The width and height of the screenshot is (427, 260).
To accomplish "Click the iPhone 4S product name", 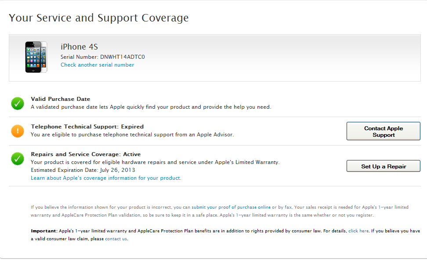I will [79, 47].
